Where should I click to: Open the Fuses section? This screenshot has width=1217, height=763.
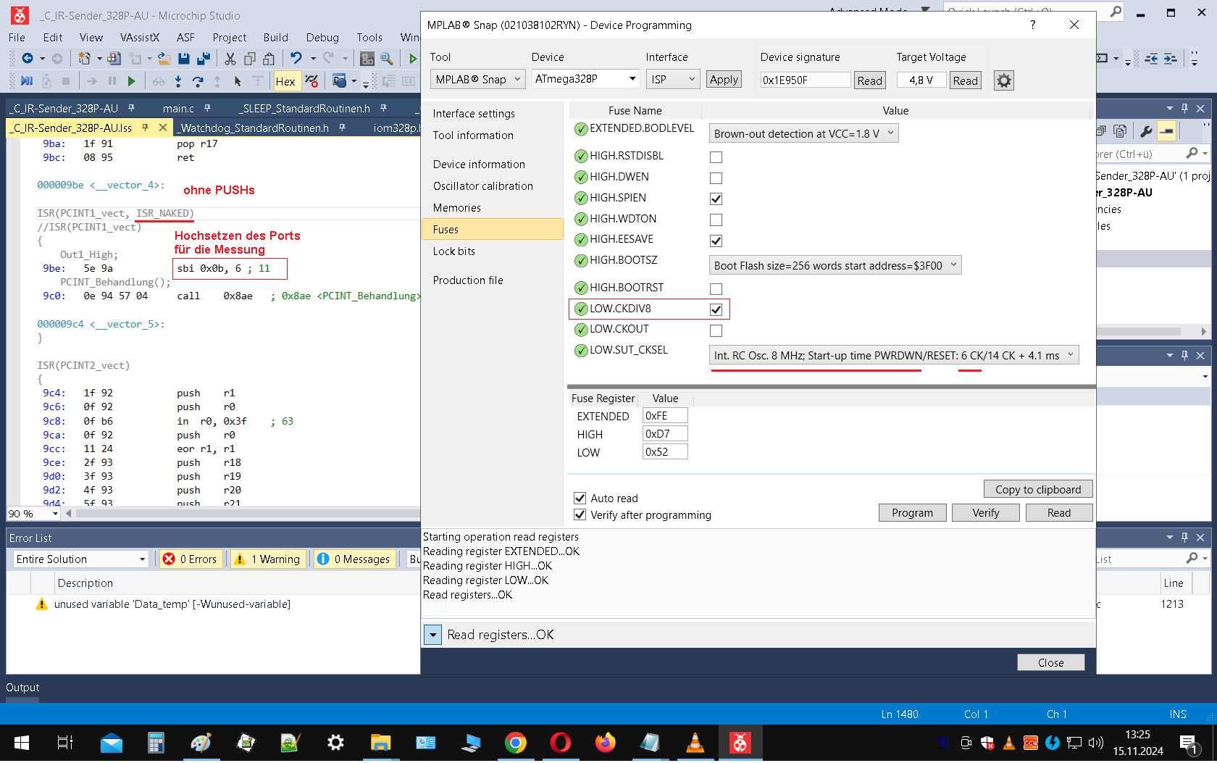pyautogui.click(x=493, y=229)
